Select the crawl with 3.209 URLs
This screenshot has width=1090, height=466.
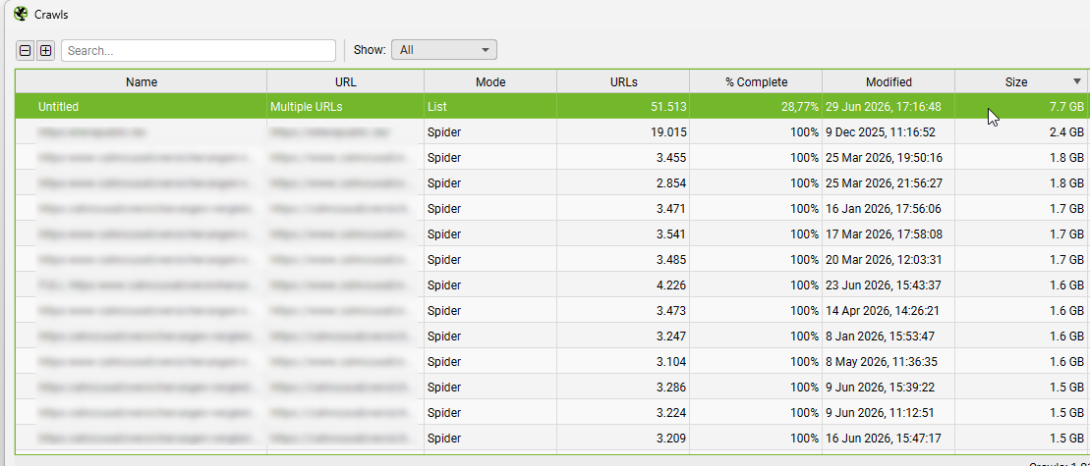click(552, 438)
